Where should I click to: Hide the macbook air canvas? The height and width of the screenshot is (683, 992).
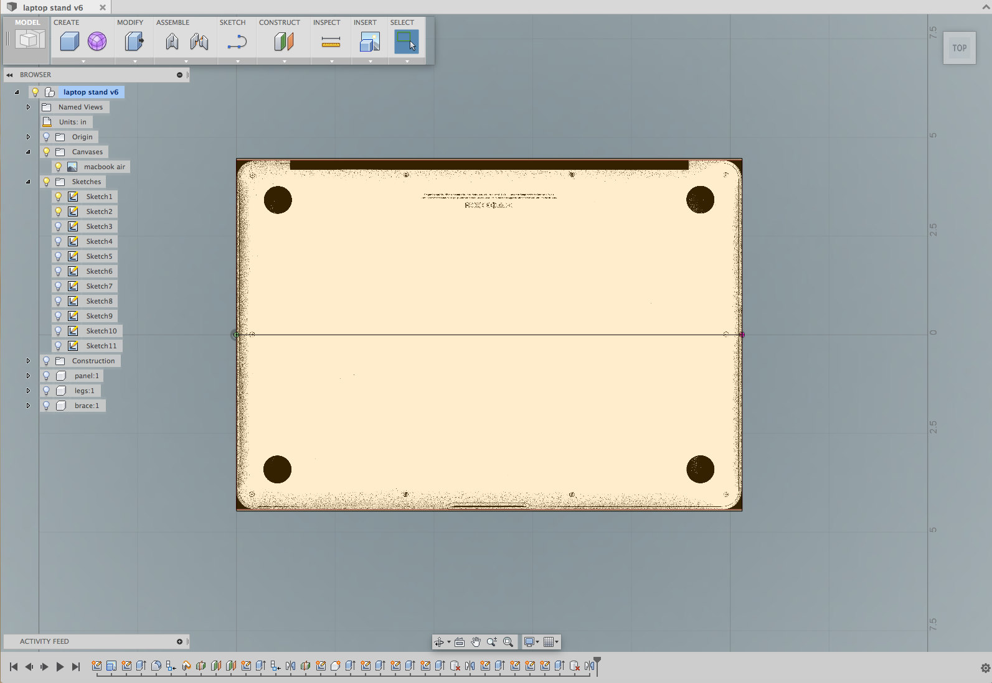pos(59,167)
